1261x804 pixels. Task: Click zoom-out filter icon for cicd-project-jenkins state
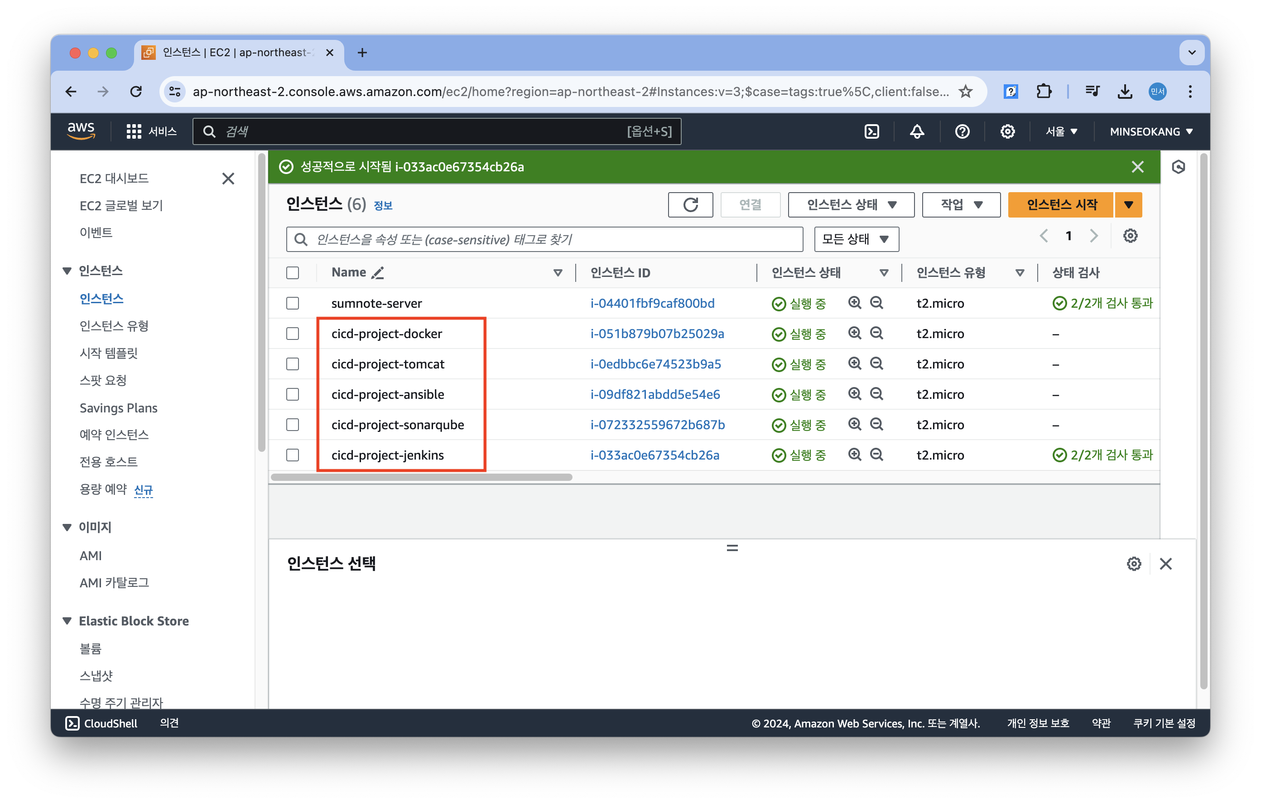[876, 455]
